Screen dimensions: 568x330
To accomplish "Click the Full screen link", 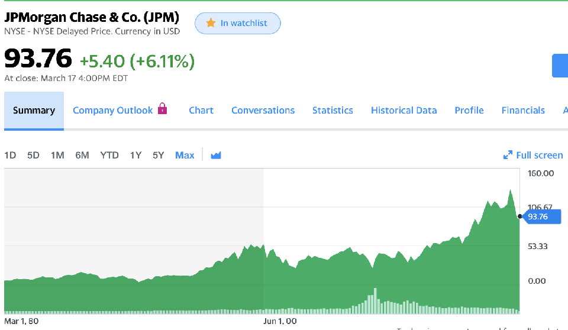I will 539,155.
